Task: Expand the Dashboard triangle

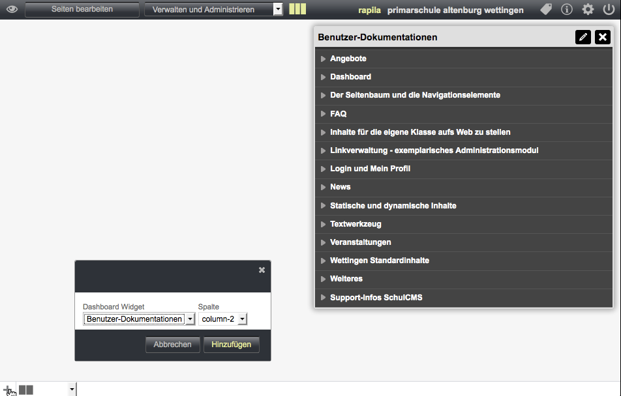Action: 323,77
